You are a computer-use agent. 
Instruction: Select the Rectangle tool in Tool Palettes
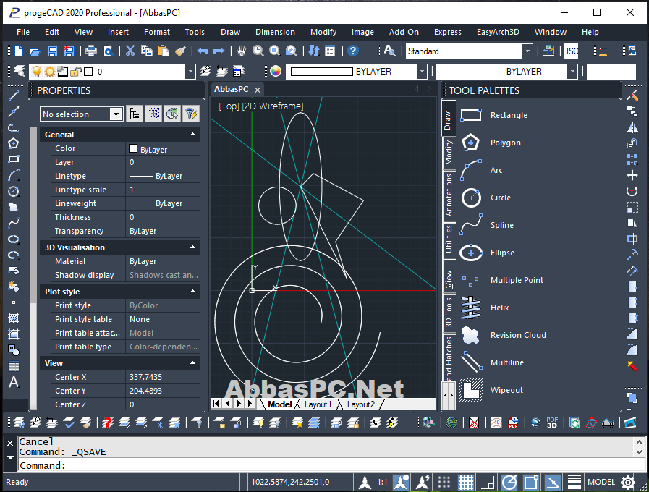[495, 115]
